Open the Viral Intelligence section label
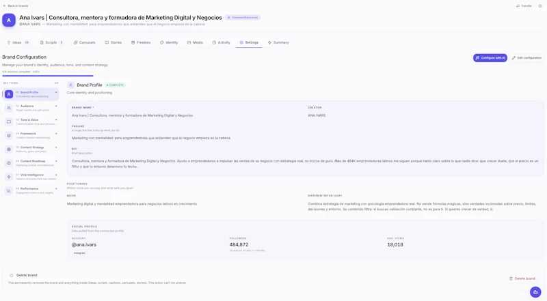This screenshot has height=301, width=547. (x=31, y=175)
